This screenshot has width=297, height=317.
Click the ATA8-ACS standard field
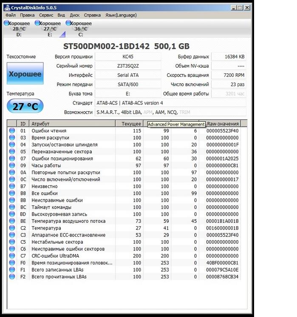pyautogui.click(x=170, y=103)
